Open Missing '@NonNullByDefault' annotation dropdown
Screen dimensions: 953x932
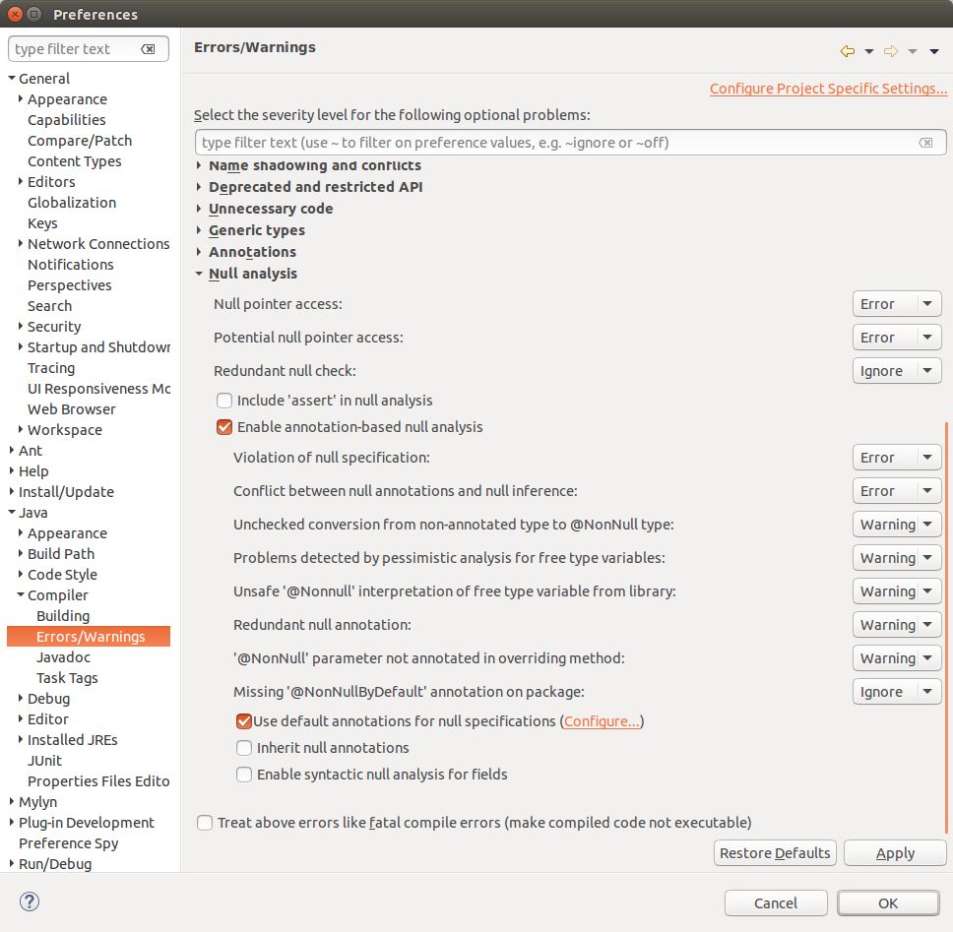897,692
